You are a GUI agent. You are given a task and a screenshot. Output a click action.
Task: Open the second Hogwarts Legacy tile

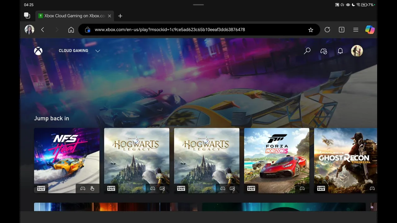click(207, 160)
